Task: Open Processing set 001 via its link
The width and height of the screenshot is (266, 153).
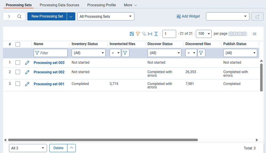Action: click(49, 84)
